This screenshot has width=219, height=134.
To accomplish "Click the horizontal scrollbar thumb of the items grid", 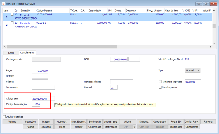I will [x=62, y=47].
